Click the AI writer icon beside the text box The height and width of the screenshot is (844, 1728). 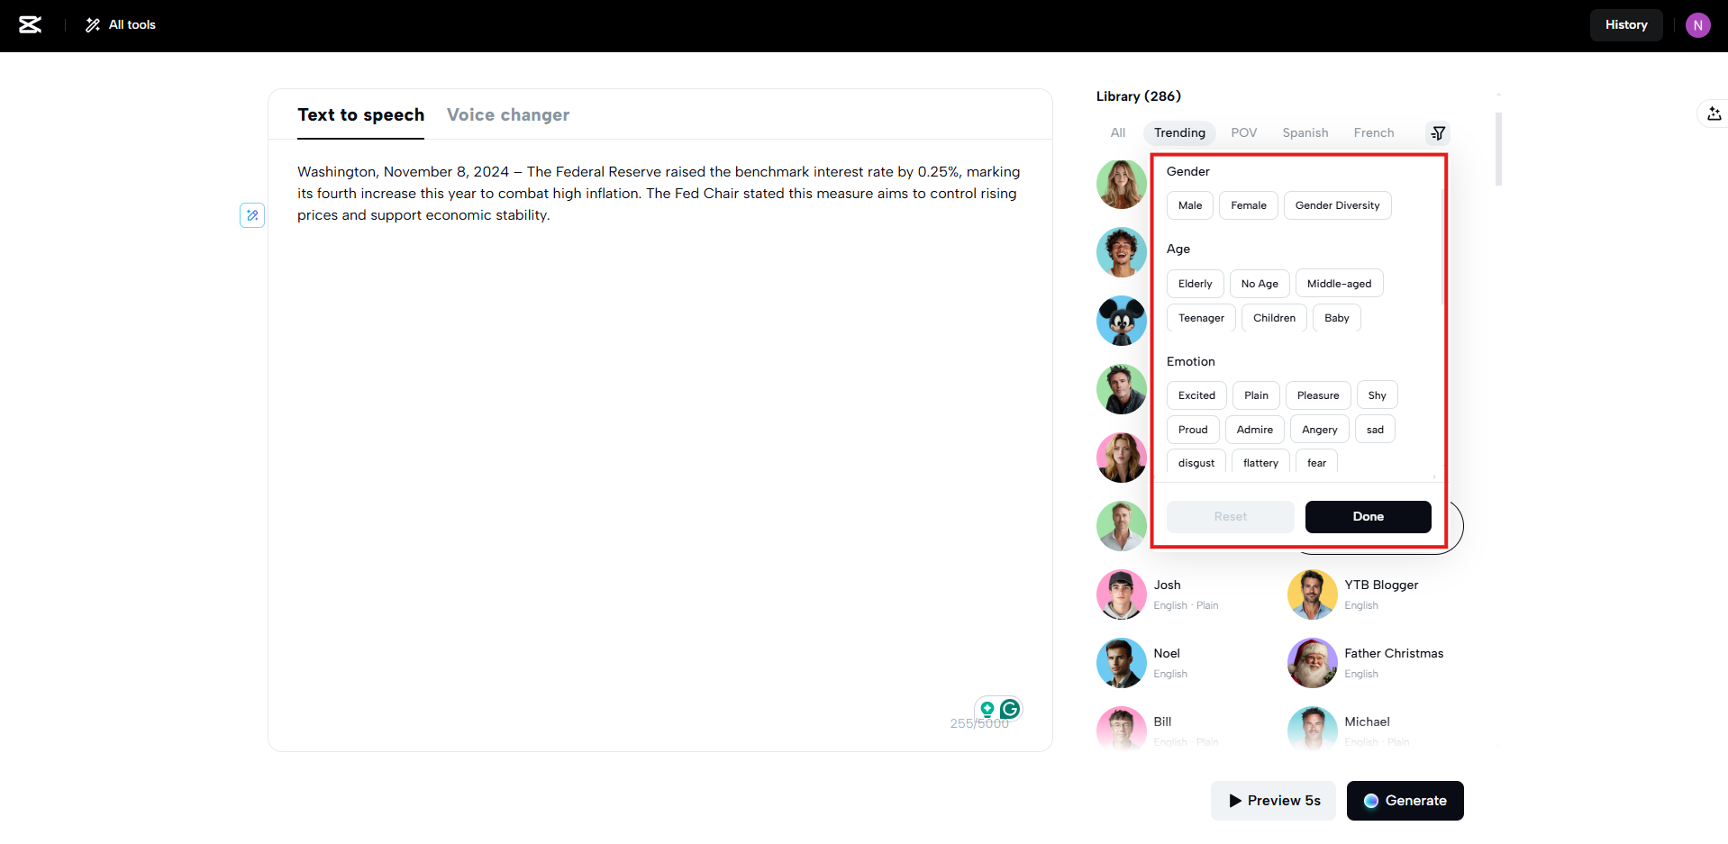pos(252,215)
